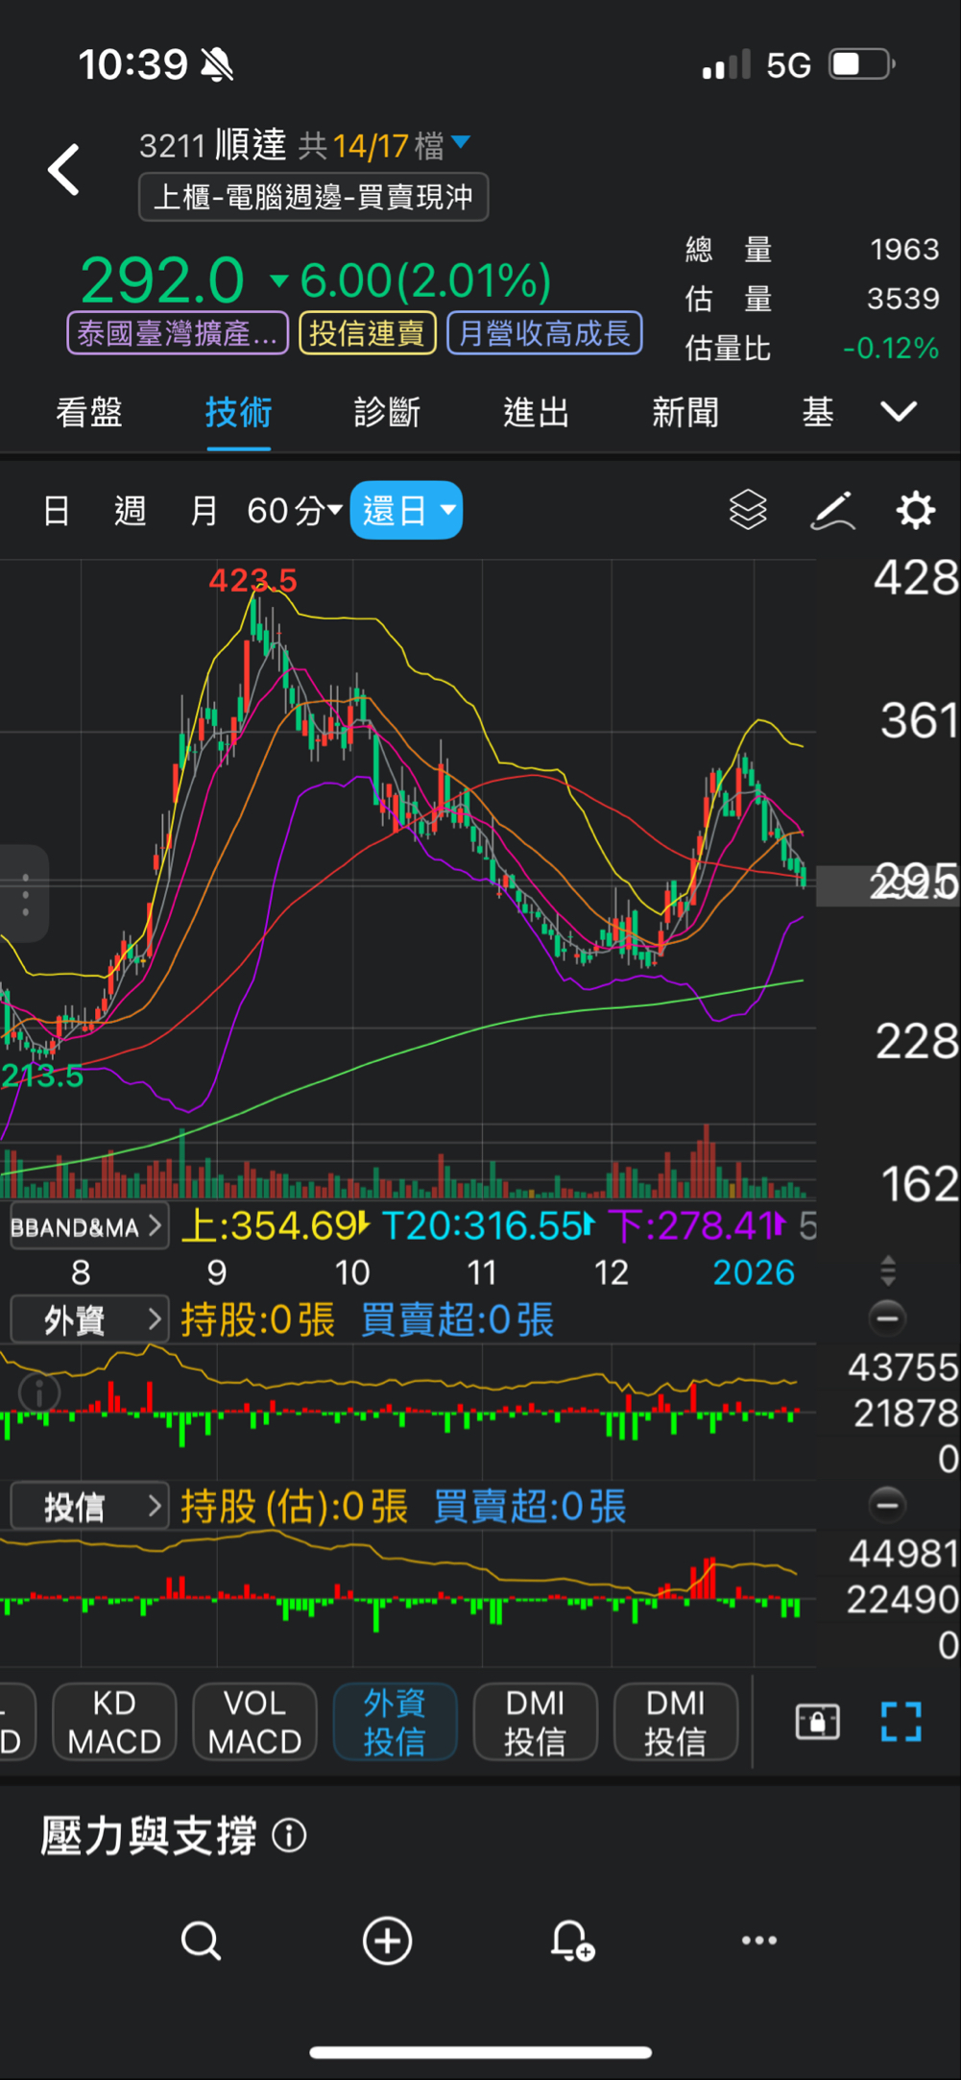
Task: Tap the 外資 買賣超:0張 readout
Action: [x=457, y=1319]
